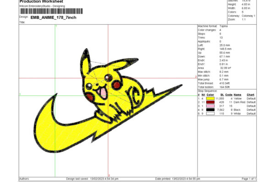This screenshot has height=182, width=275.
Task: Select the color name 'Black'
Action: point(237,110)
